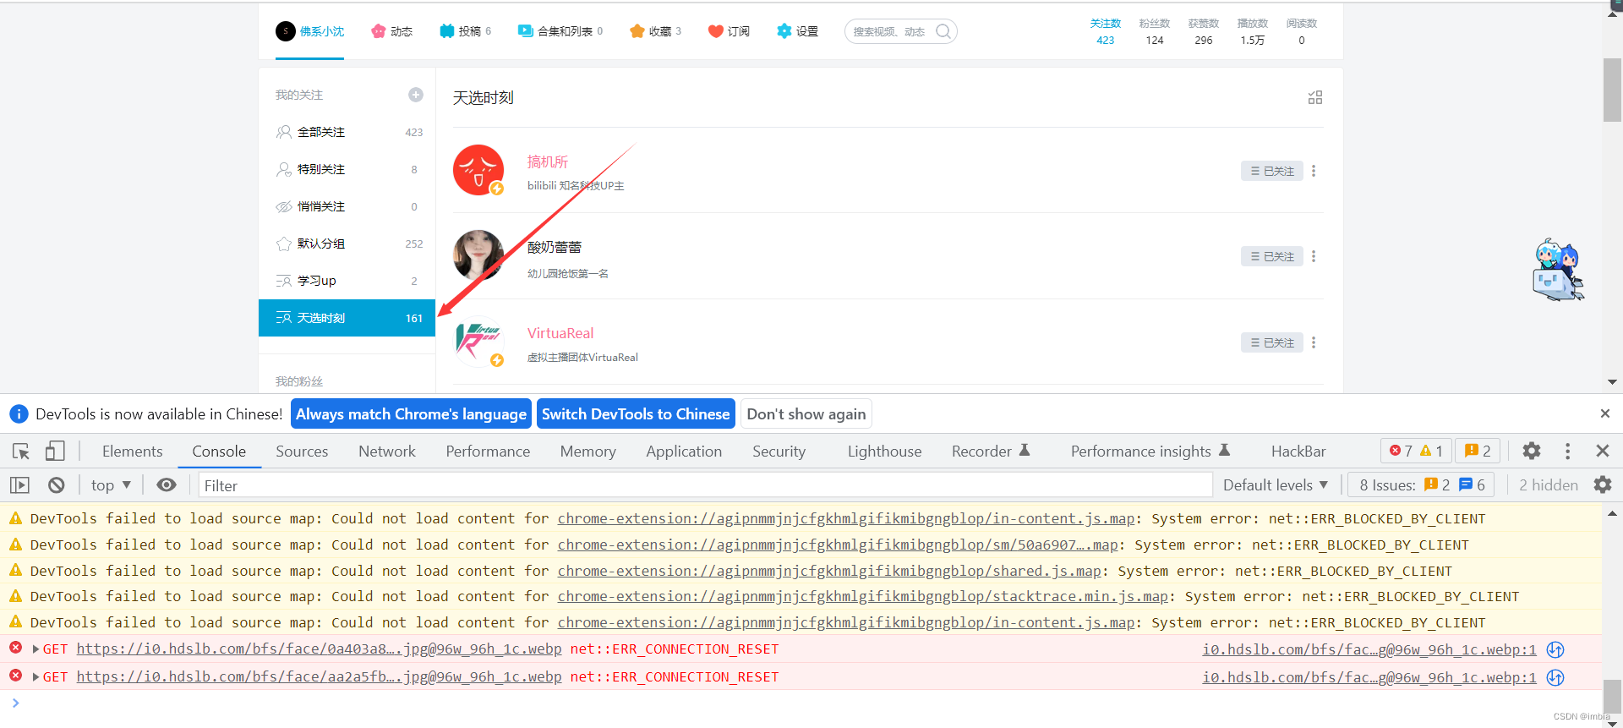Viewport: 1623px width, 728px height.
Task: Open DevTools more options menu
Action: click(1567, 452)
